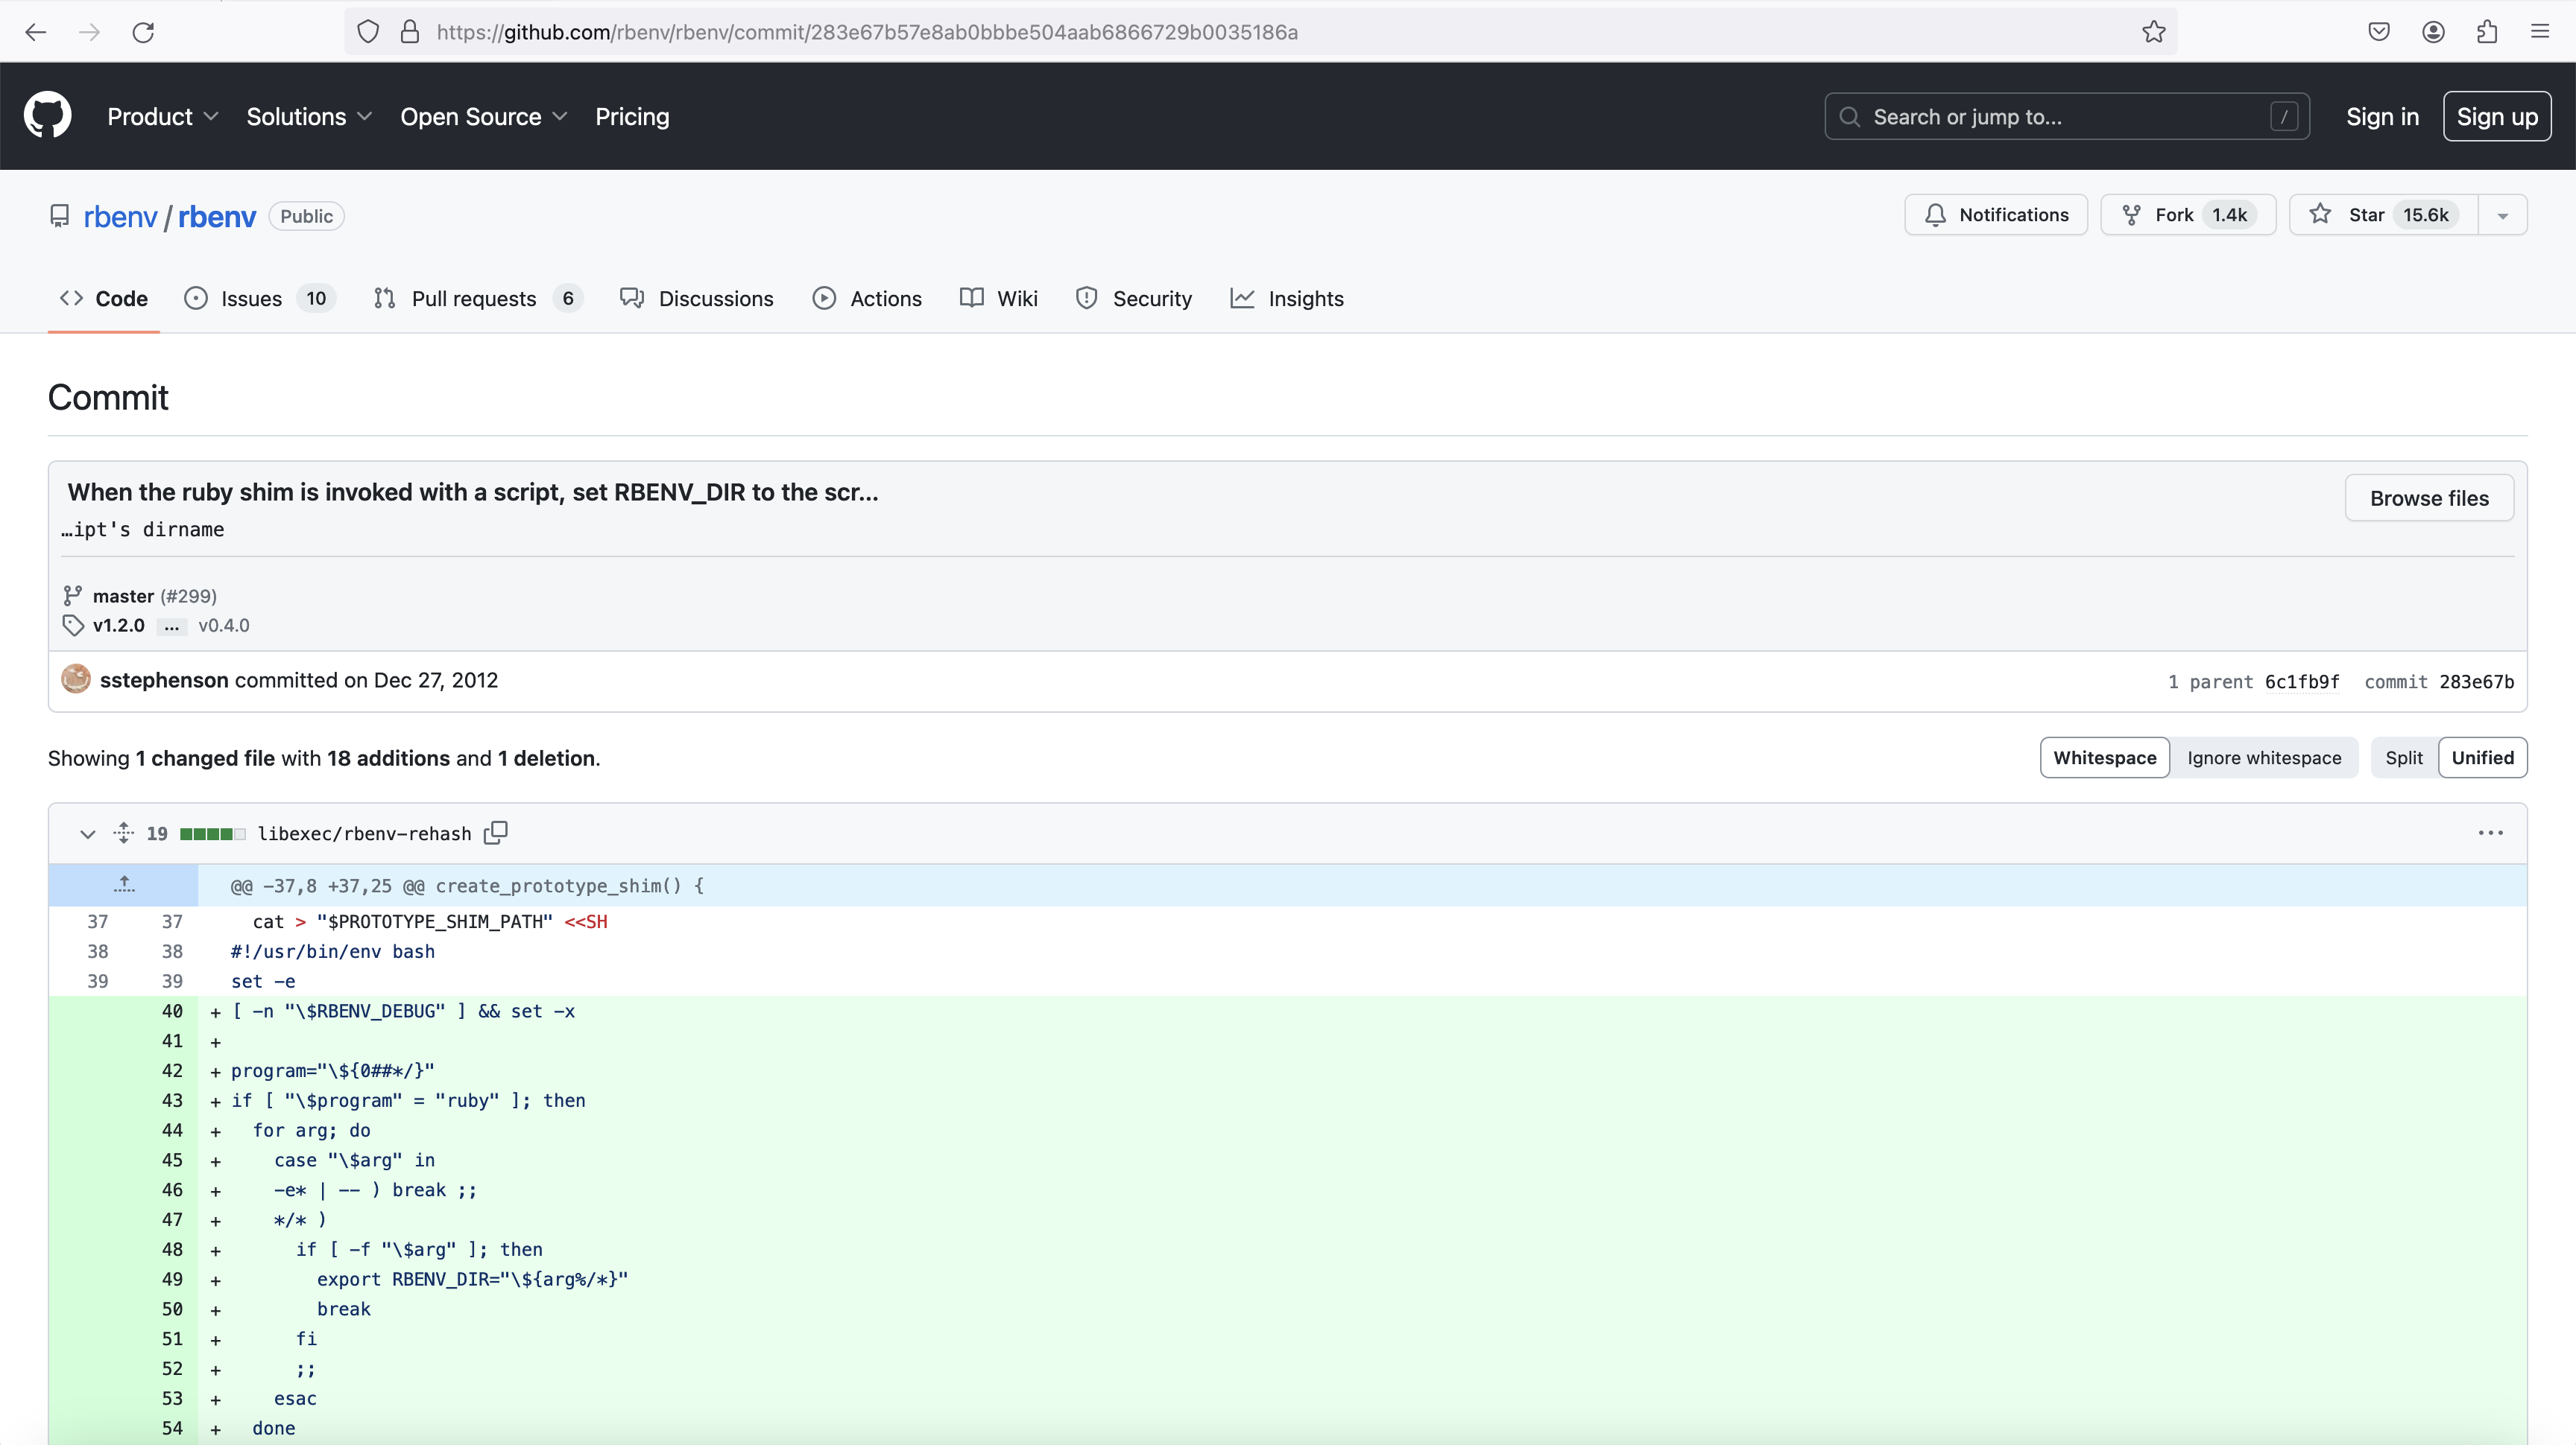The image size is (2576, 1445).
Task: Star the rbenv repository
Action: (2384, 215)
